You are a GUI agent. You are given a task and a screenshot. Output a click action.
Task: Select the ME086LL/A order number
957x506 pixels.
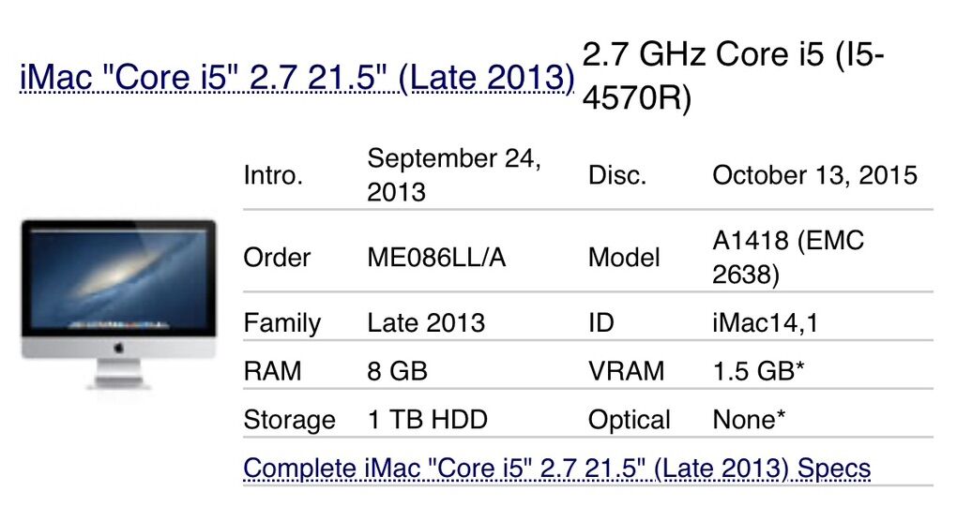coord(436,258)
